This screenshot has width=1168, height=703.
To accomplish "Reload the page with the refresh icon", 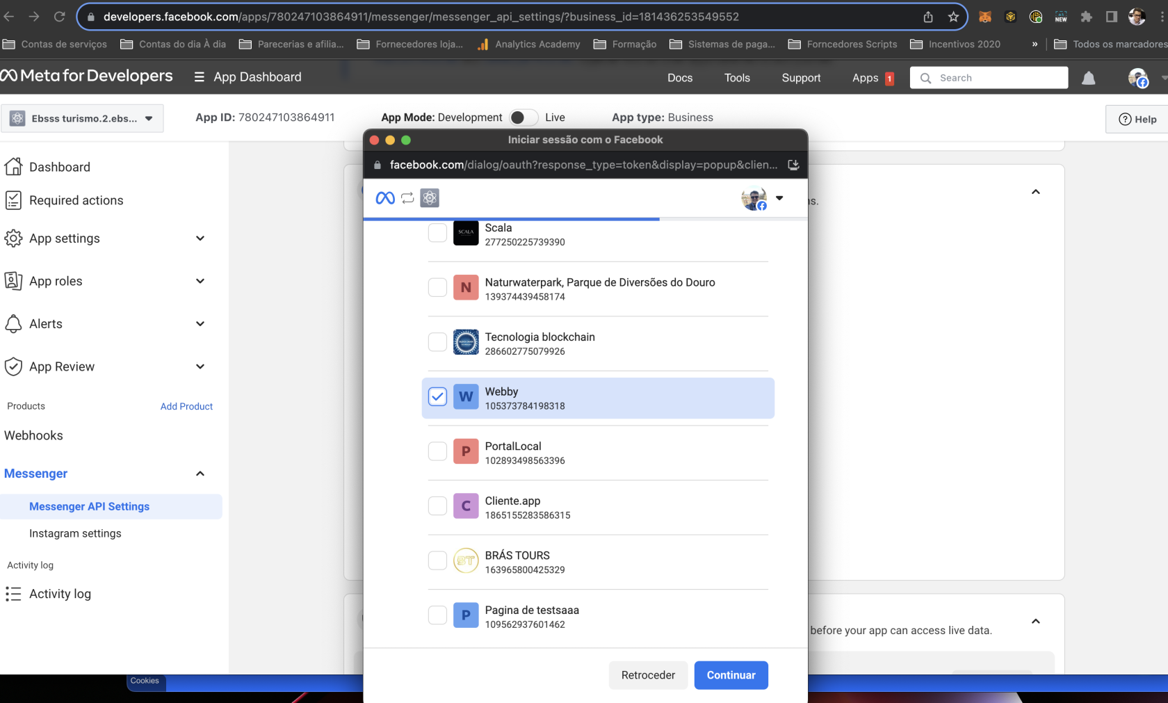I will [x=60, y=17].
